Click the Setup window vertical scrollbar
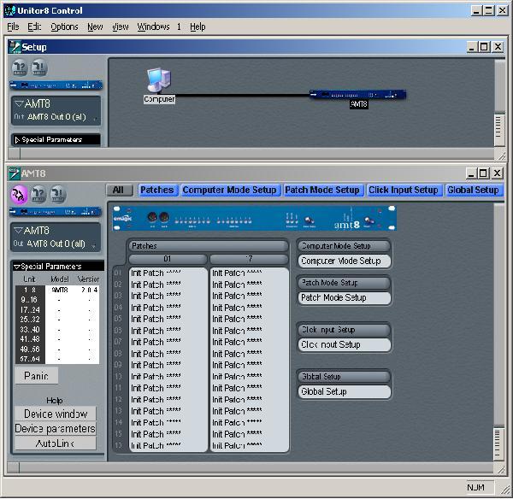 coord(499,103)
